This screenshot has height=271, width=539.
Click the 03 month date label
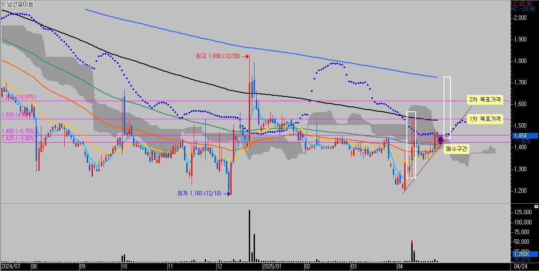point(354,266)
